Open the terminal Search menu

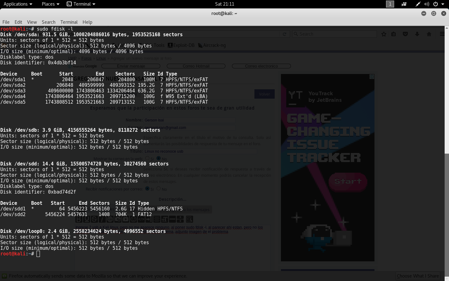tap(49, 22)
